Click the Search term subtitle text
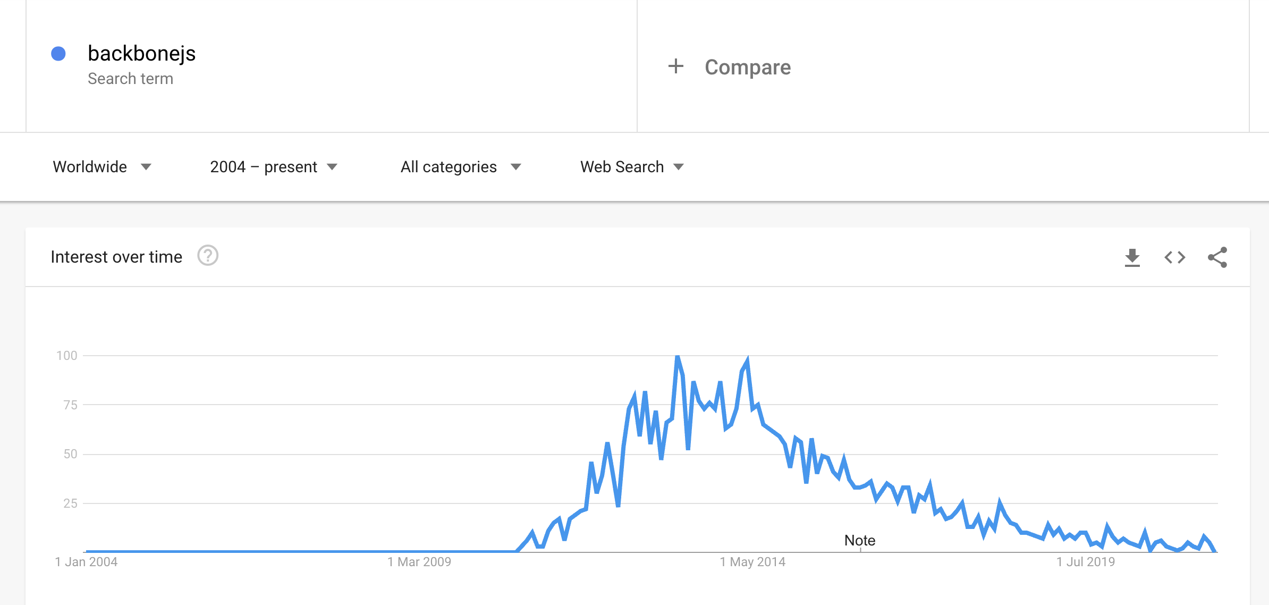This screenshot has height=605, width=1269. click(130, 79)
